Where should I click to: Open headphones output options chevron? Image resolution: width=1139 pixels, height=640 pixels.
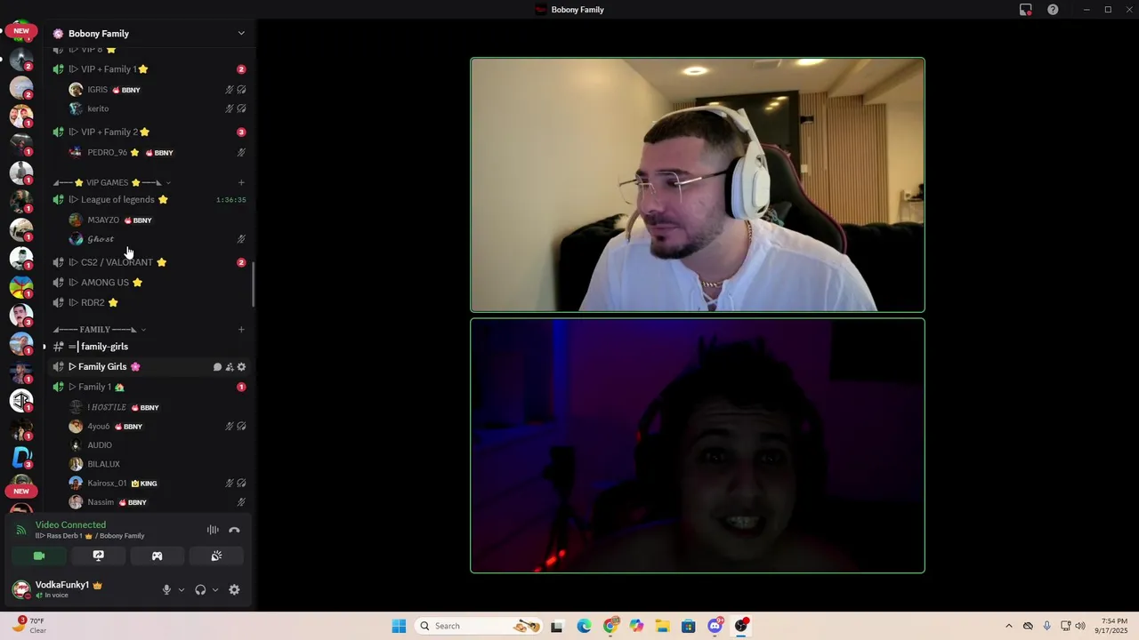coord(214,589)
